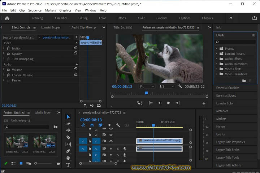The width and height of the screenshot is (260, 173).
Task: Open the Sequence menu
Action: coord(35,10)
